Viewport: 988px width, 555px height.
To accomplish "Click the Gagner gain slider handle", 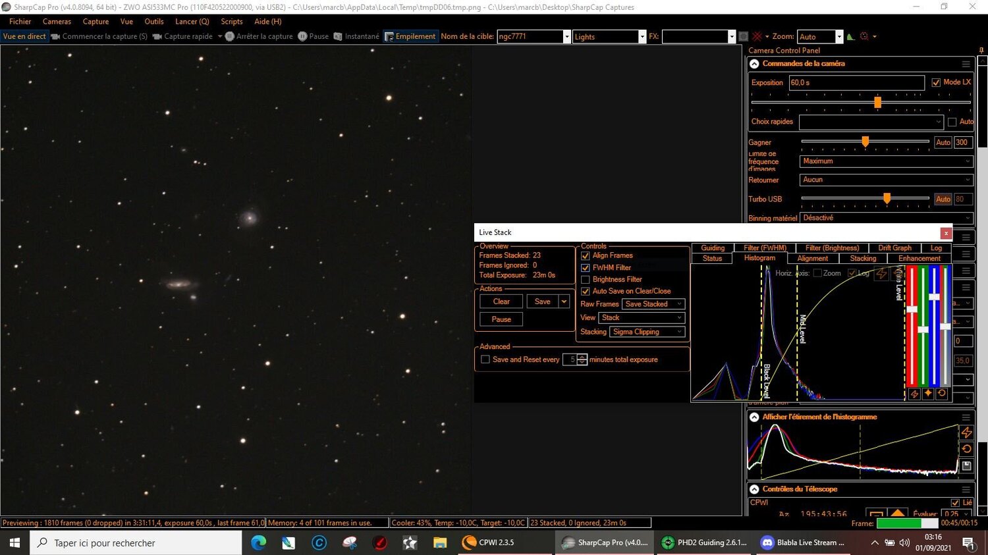I will click(x=865, y=142).
